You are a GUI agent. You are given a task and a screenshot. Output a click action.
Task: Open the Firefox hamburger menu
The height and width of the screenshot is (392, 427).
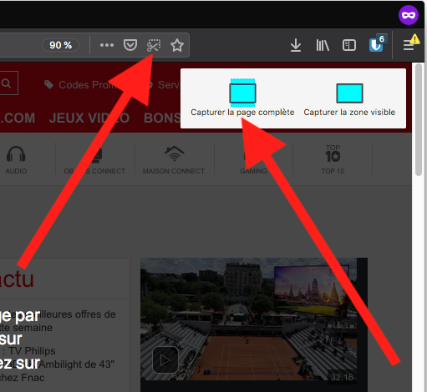click(409, 45)
